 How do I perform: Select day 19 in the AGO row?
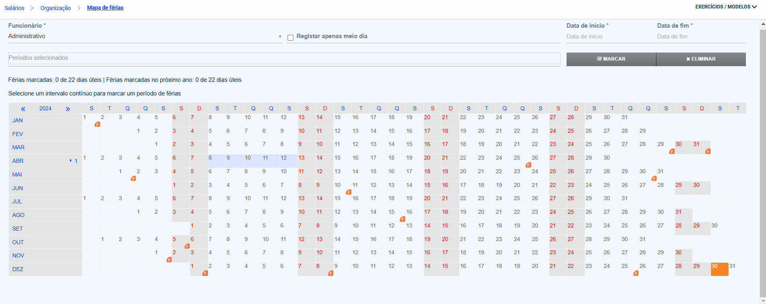point(468,215)
